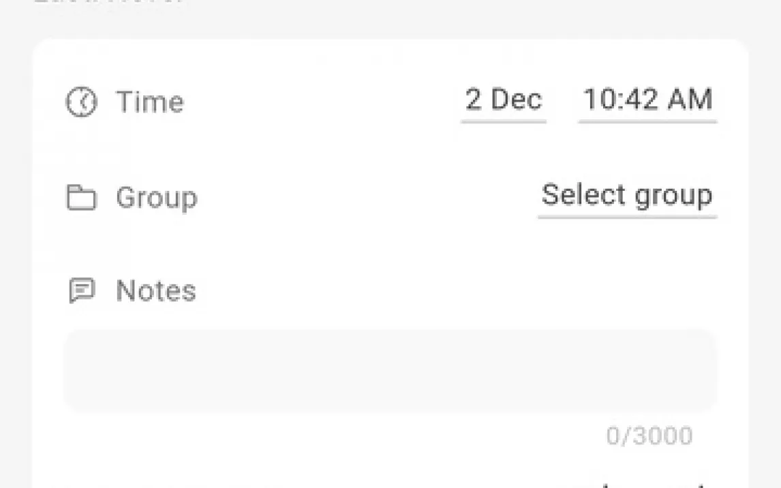
Task: Tap the Notes comment symbol
Action: coord(82,291)
